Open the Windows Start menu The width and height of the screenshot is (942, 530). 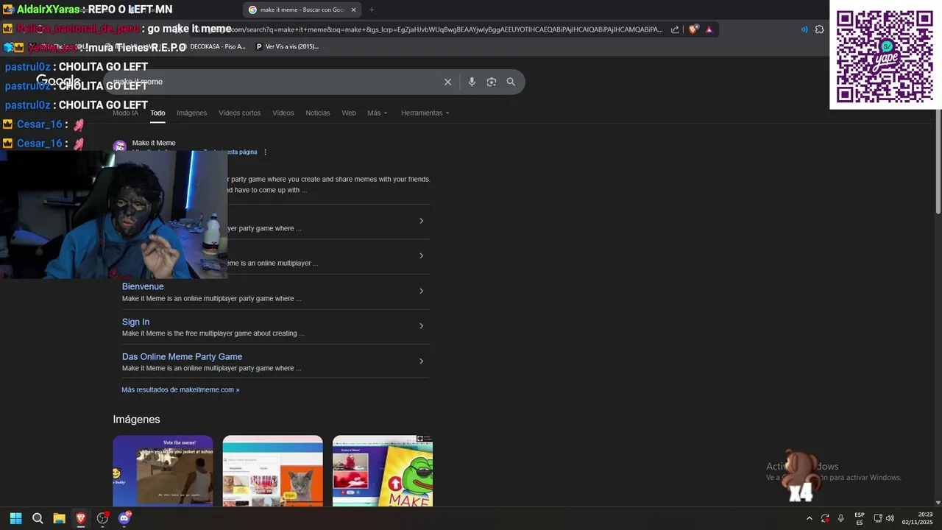15,518
